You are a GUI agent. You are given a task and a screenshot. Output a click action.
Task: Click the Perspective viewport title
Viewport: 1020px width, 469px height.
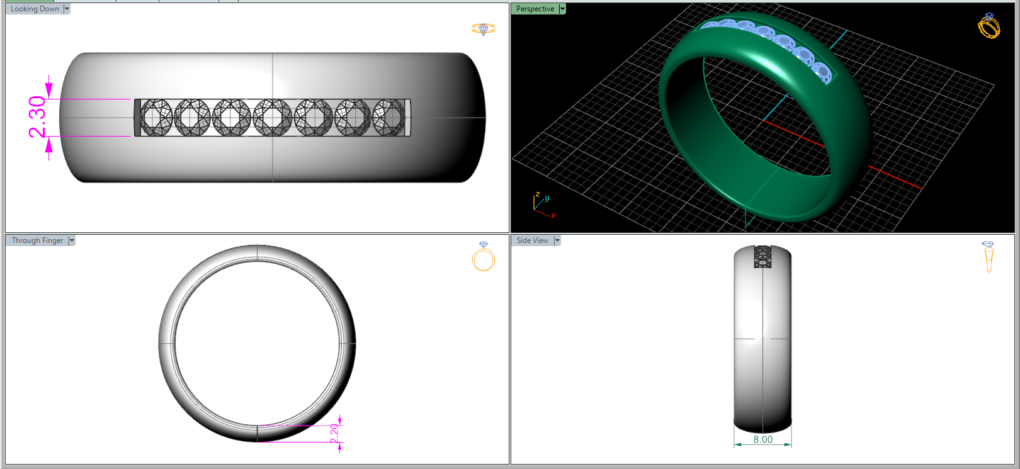click(535, 9)
